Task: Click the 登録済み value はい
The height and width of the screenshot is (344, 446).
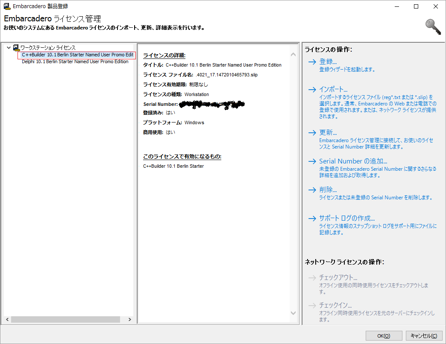Action: coord(170,113)
